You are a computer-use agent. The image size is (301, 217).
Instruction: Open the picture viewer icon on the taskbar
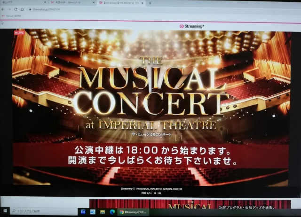pos(93,212)
